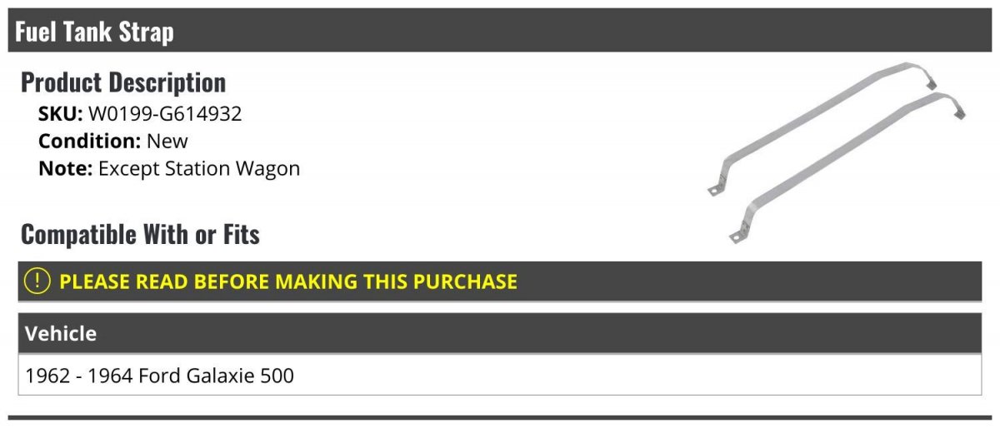The height and width of the screenshot is (428, 1000).
Task: Click the "Compatible With or Fits" heading
Action: 140,235
